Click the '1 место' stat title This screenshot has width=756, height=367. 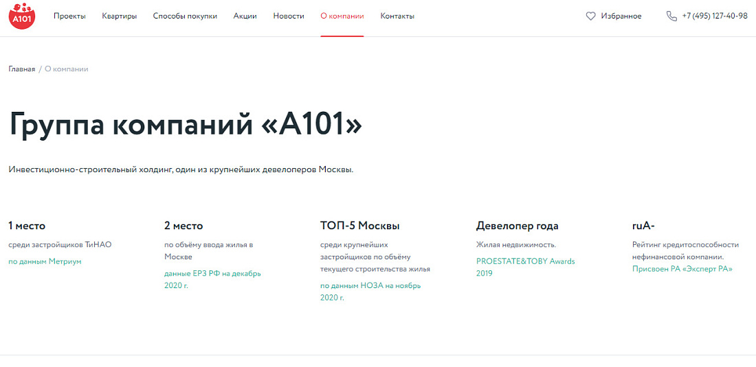tap(27, 226)
